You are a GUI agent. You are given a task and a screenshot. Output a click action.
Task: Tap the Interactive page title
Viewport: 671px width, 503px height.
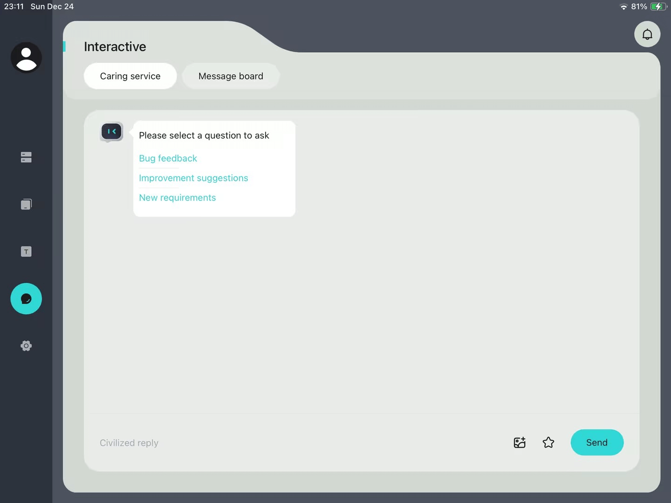(x=115, y=47)
